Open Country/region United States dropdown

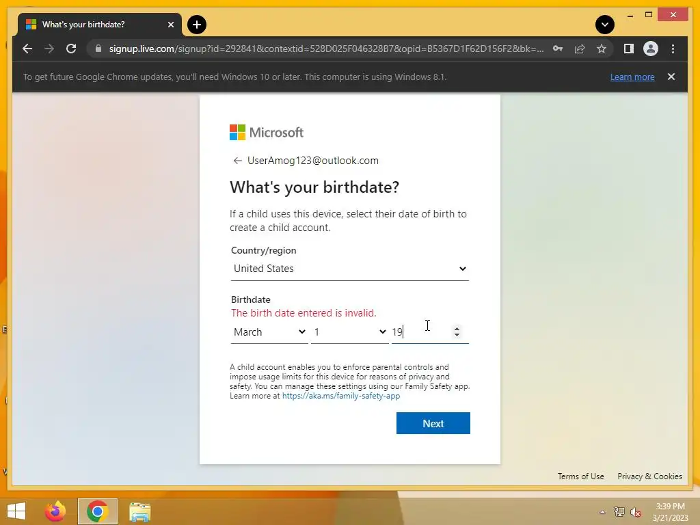tap(349, 269)
